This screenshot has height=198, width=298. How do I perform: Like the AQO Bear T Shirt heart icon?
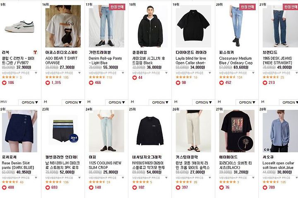tap(48, 83)
